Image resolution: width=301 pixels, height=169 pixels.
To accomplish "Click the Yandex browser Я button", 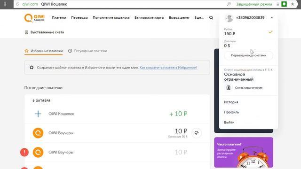I will tap(5, 4).
